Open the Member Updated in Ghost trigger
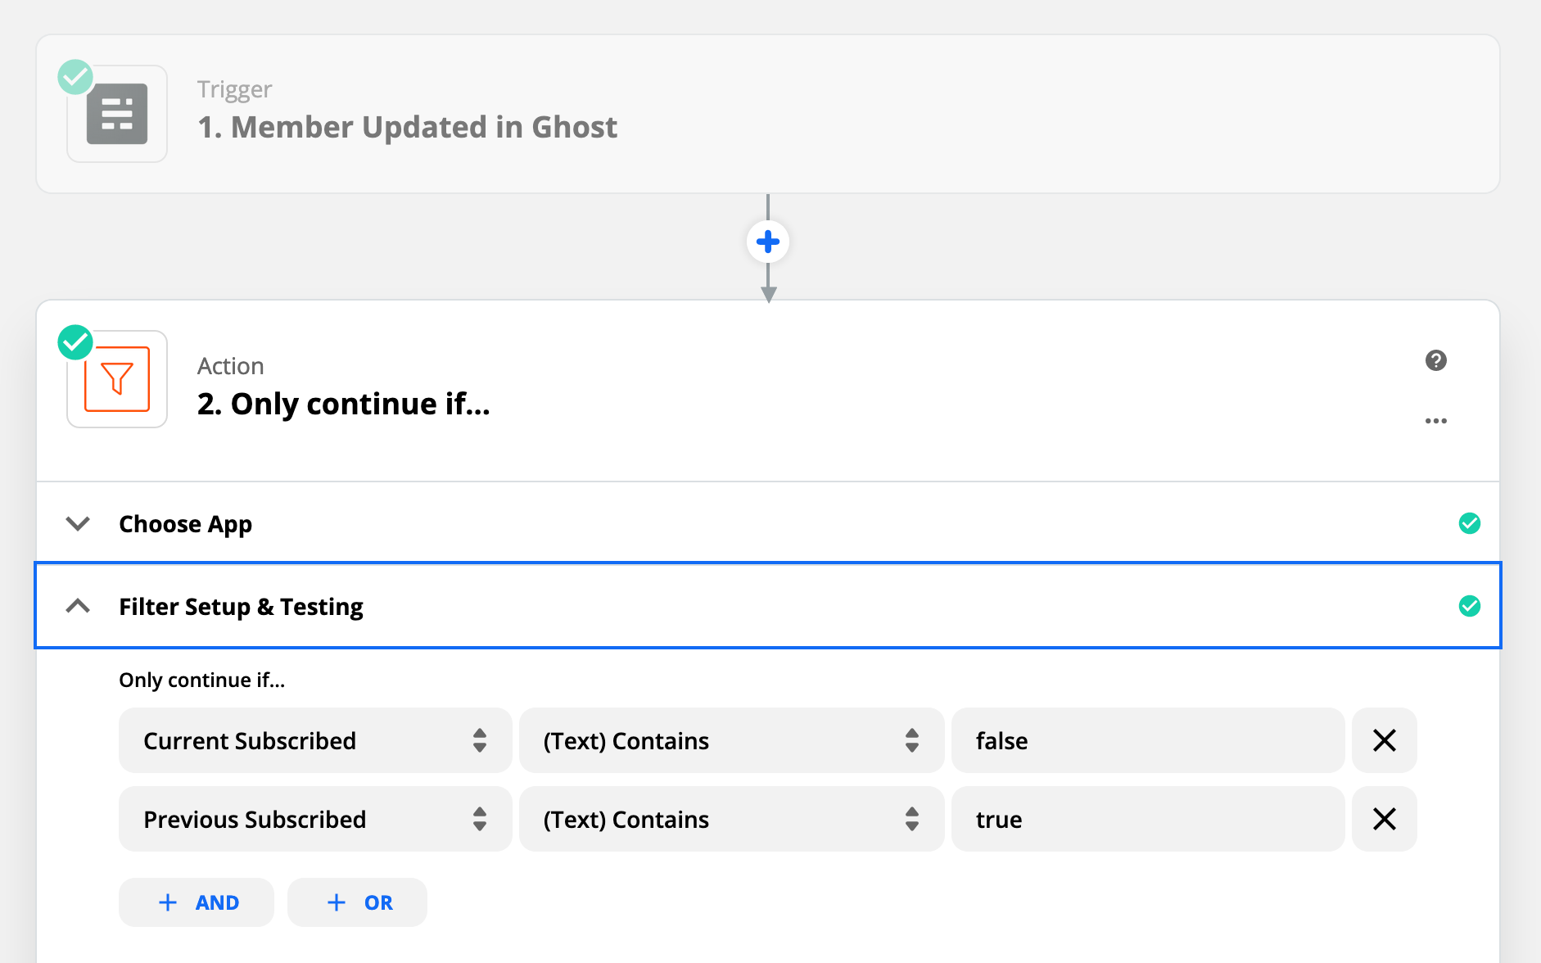This screenshot has height=963, width=1541. pos(407,127)
